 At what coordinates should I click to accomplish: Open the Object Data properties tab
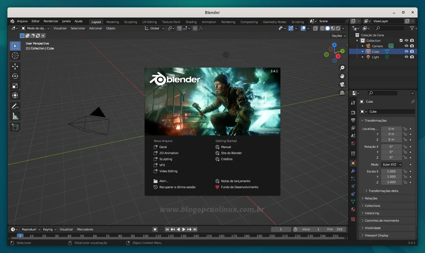353,202
